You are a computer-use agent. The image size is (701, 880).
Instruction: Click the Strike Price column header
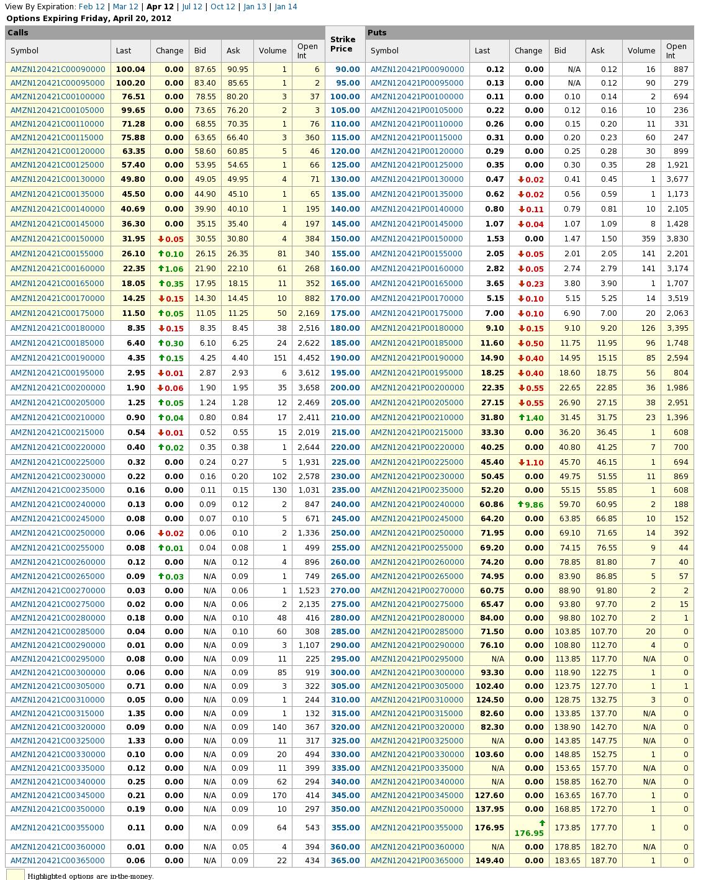pyautogui.click(x=345, y=44)
